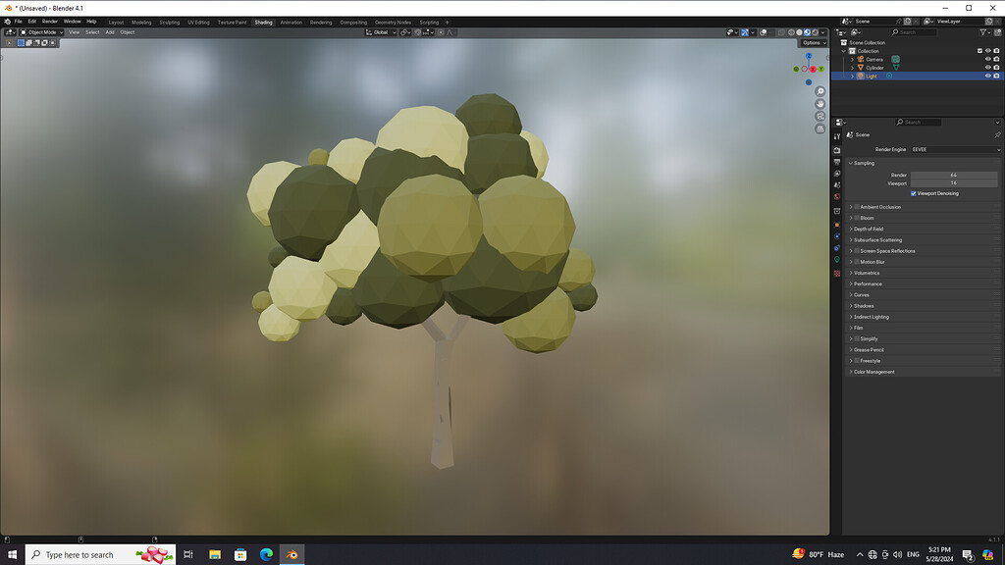Click the Render samples field showing 64

(x=953, y=175)
